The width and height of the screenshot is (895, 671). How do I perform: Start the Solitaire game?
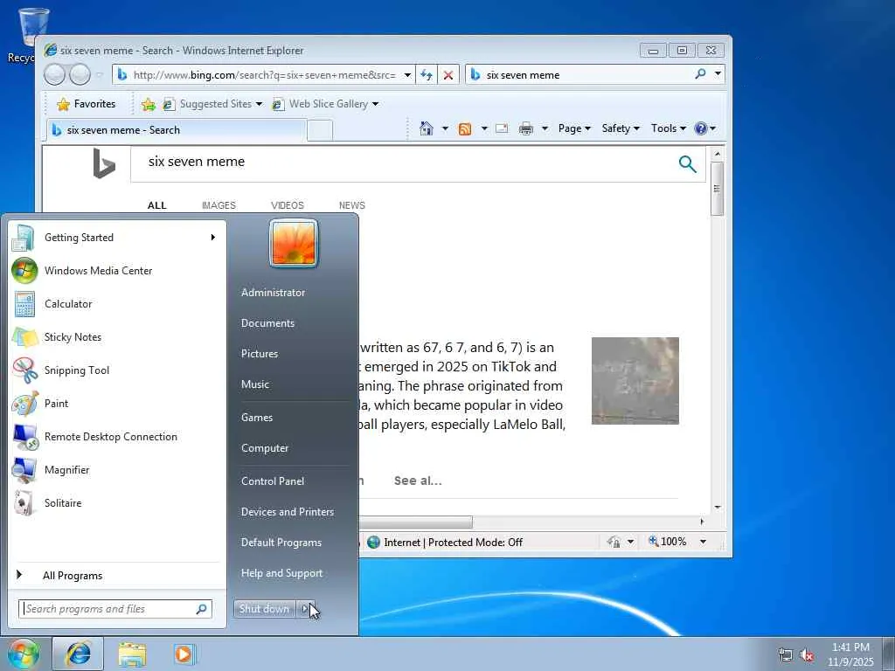click(x=118, y=502)
